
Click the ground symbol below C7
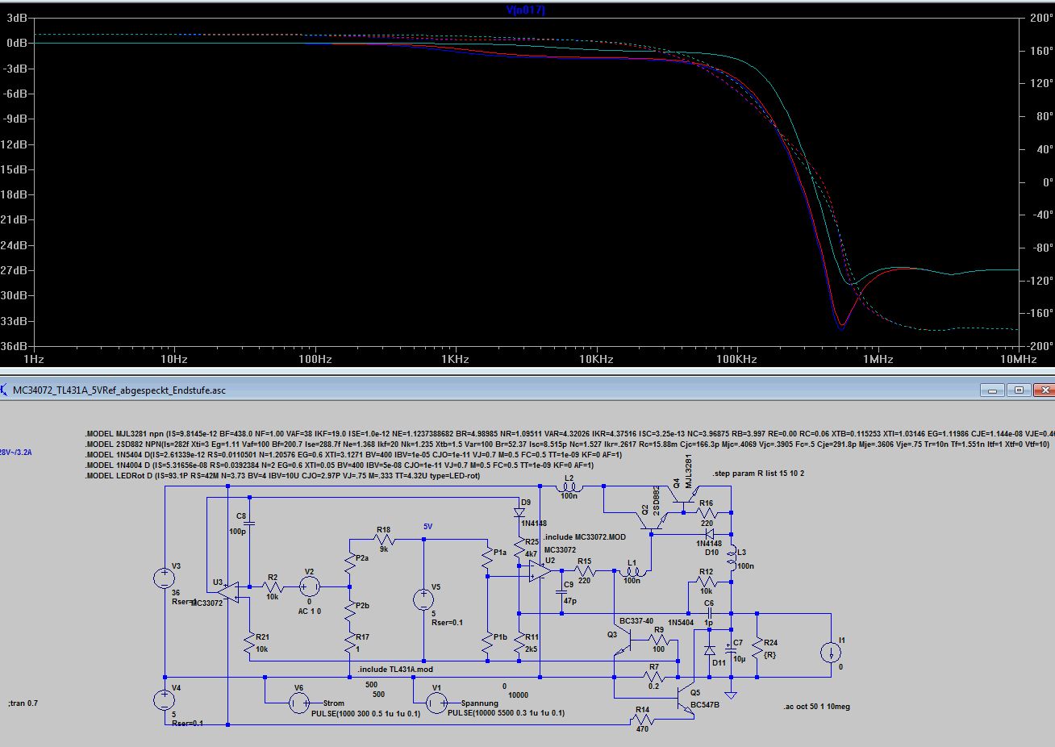click(731, 695)
